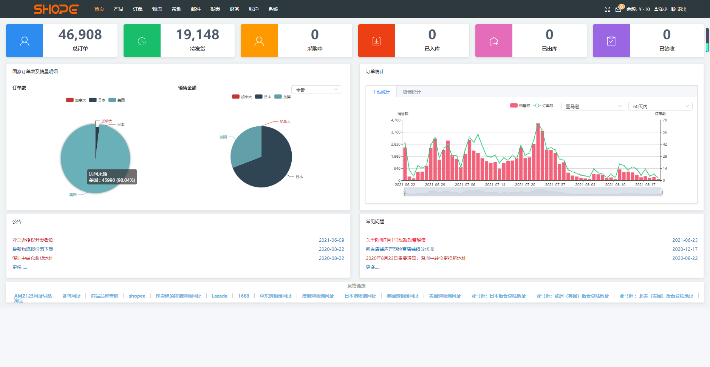Open the 亚马逊授权开发者ID announcement
This screenshot has height=367, width=710.
tap(33, 240)
